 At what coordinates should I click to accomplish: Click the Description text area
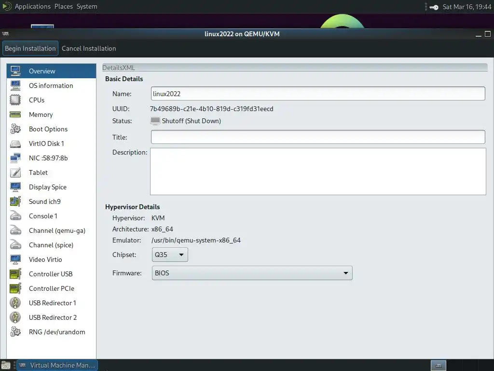click(x=318, y=171)
